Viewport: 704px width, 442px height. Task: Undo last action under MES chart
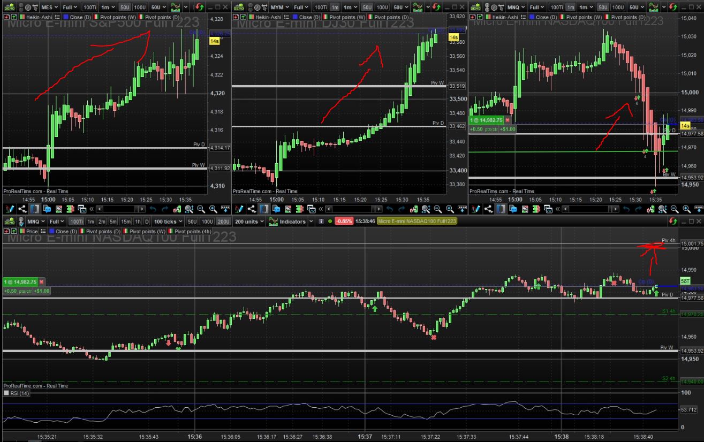coord(153,209)
